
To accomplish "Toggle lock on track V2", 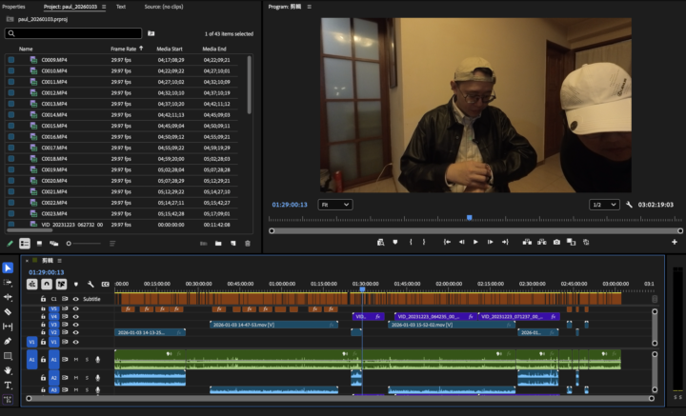I will (x=43, y=332).
